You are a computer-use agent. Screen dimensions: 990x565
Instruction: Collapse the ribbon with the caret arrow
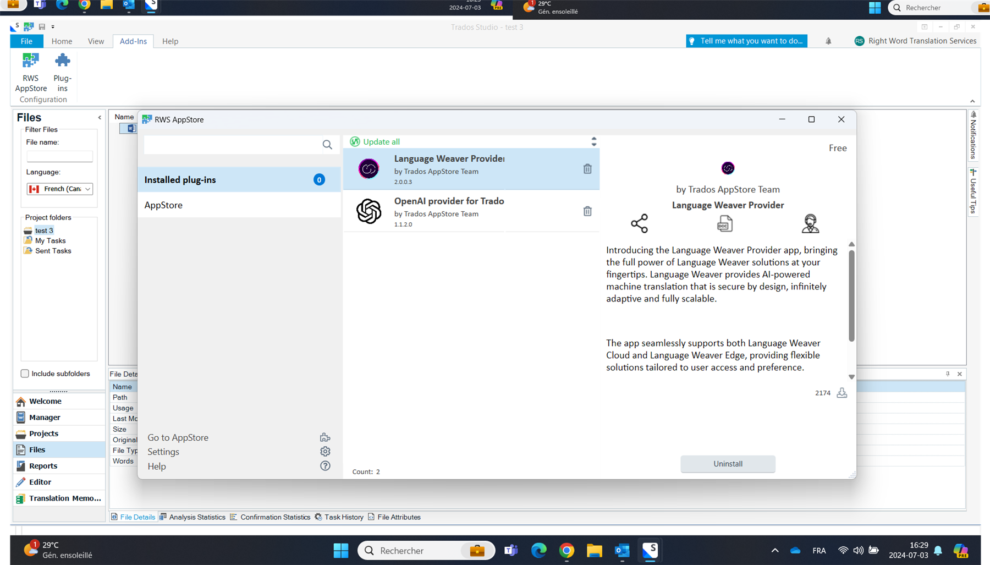pyautogui.click(x=972, y=101)
